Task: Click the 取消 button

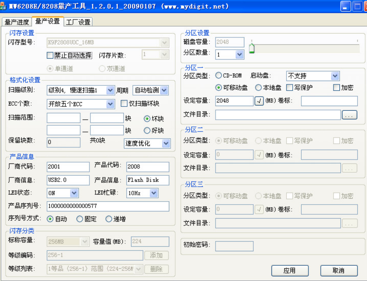Action: pyautogui.click(x=339, y=270)
